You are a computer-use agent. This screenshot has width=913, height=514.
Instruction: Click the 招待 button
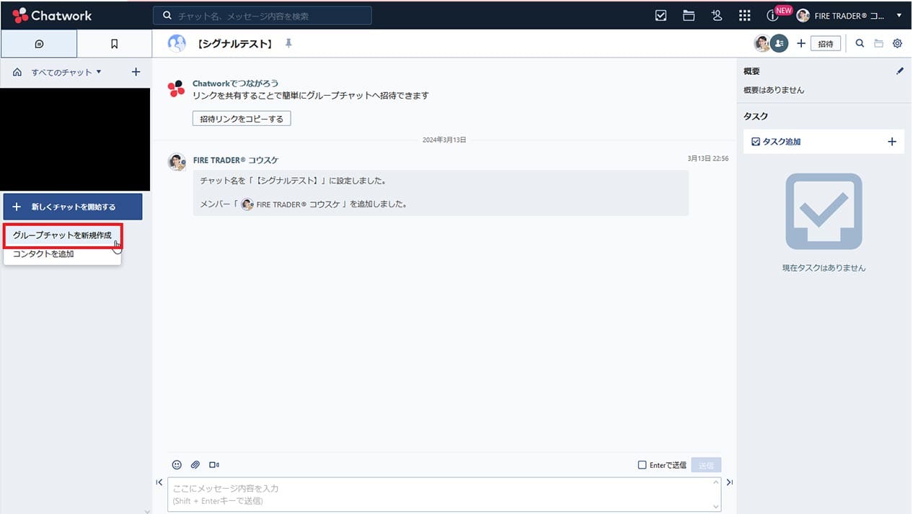[x=826, y=44]
